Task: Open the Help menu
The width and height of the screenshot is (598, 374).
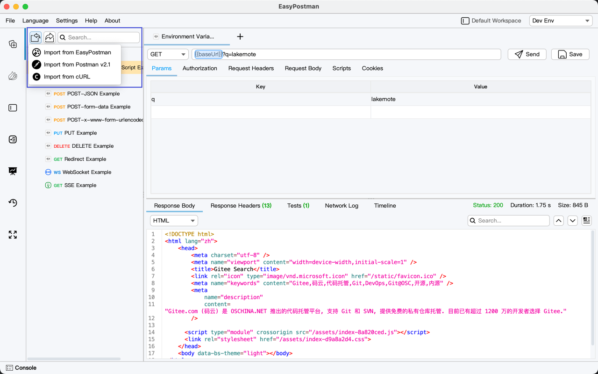Action: click(x=91, y=21)
